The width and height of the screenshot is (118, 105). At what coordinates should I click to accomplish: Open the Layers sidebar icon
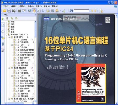[x=3, y=31]
